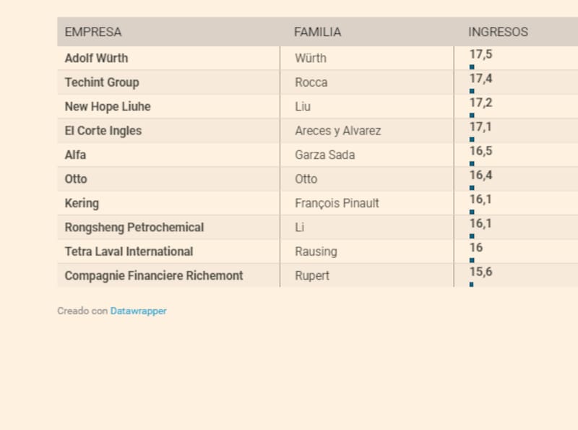Click the INGRESOS column header
Screen dimensions: 578x430
pyautogui.click(x=498, y=33)
